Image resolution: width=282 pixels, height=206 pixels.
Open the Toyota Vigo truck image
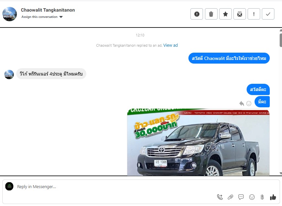point(198,142)
